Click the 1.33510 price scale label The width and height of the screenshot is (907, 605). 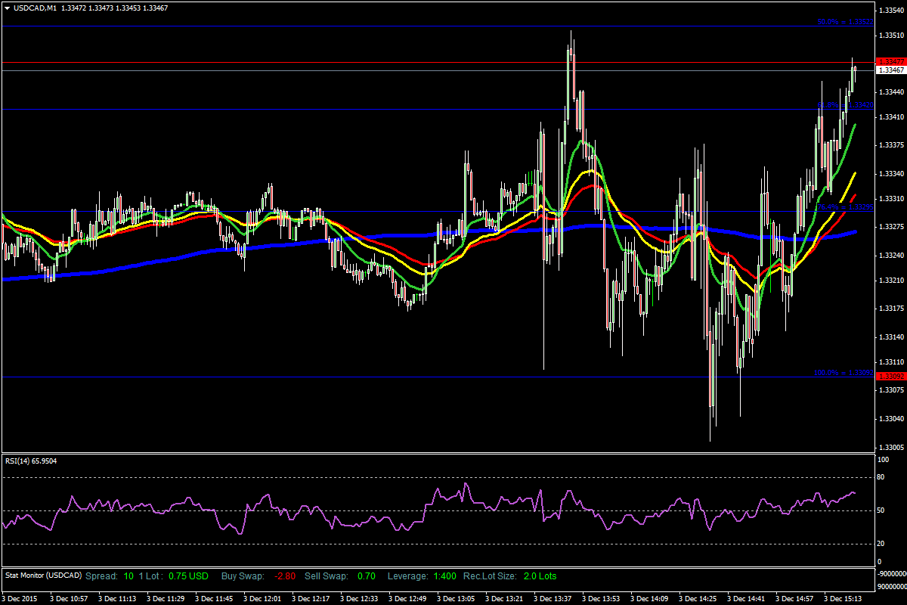coord(891,36)
